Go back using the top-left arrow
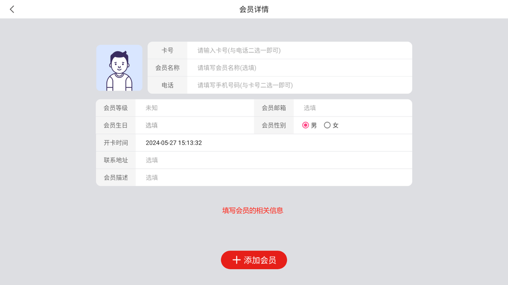Image resolution: width=508 pixels, height=285 pixels. point(12,9)
